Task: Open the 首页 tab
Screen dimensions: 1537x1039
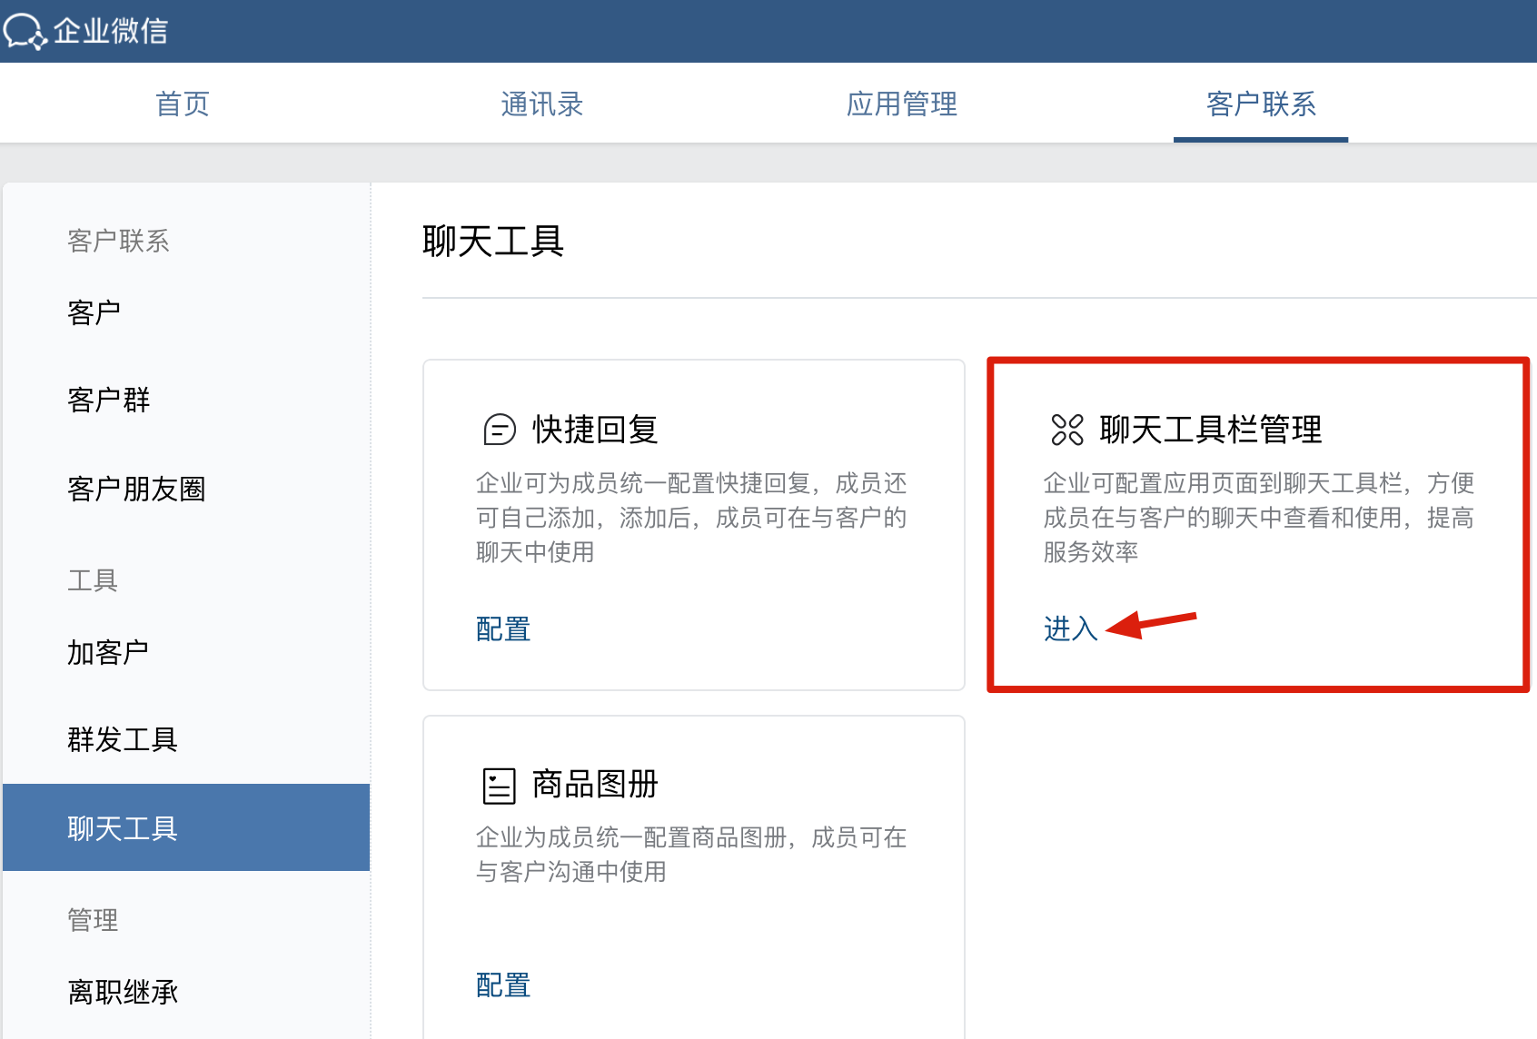Action: (x=183, y=104)
